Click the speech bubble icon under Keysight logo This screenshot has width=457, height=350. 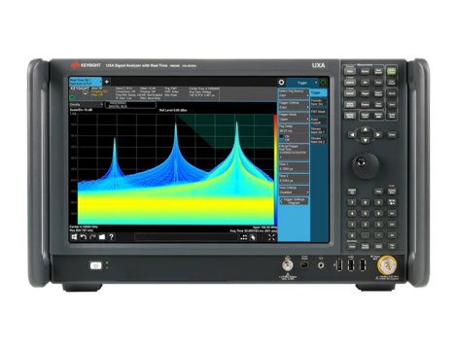[x=86, y=93]
